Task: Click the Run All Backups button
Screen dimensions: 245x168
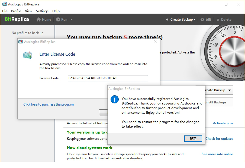Action: [219, 102]
